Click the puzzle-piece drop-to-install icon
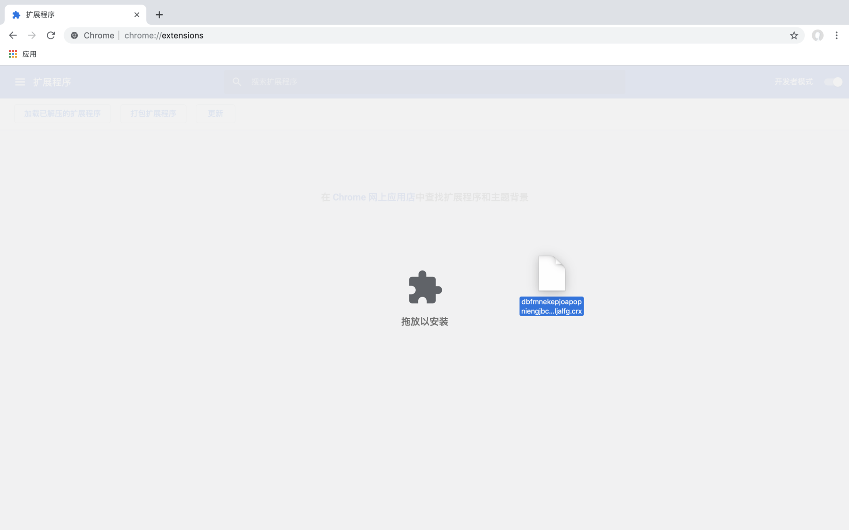 [x=424, y=288]
